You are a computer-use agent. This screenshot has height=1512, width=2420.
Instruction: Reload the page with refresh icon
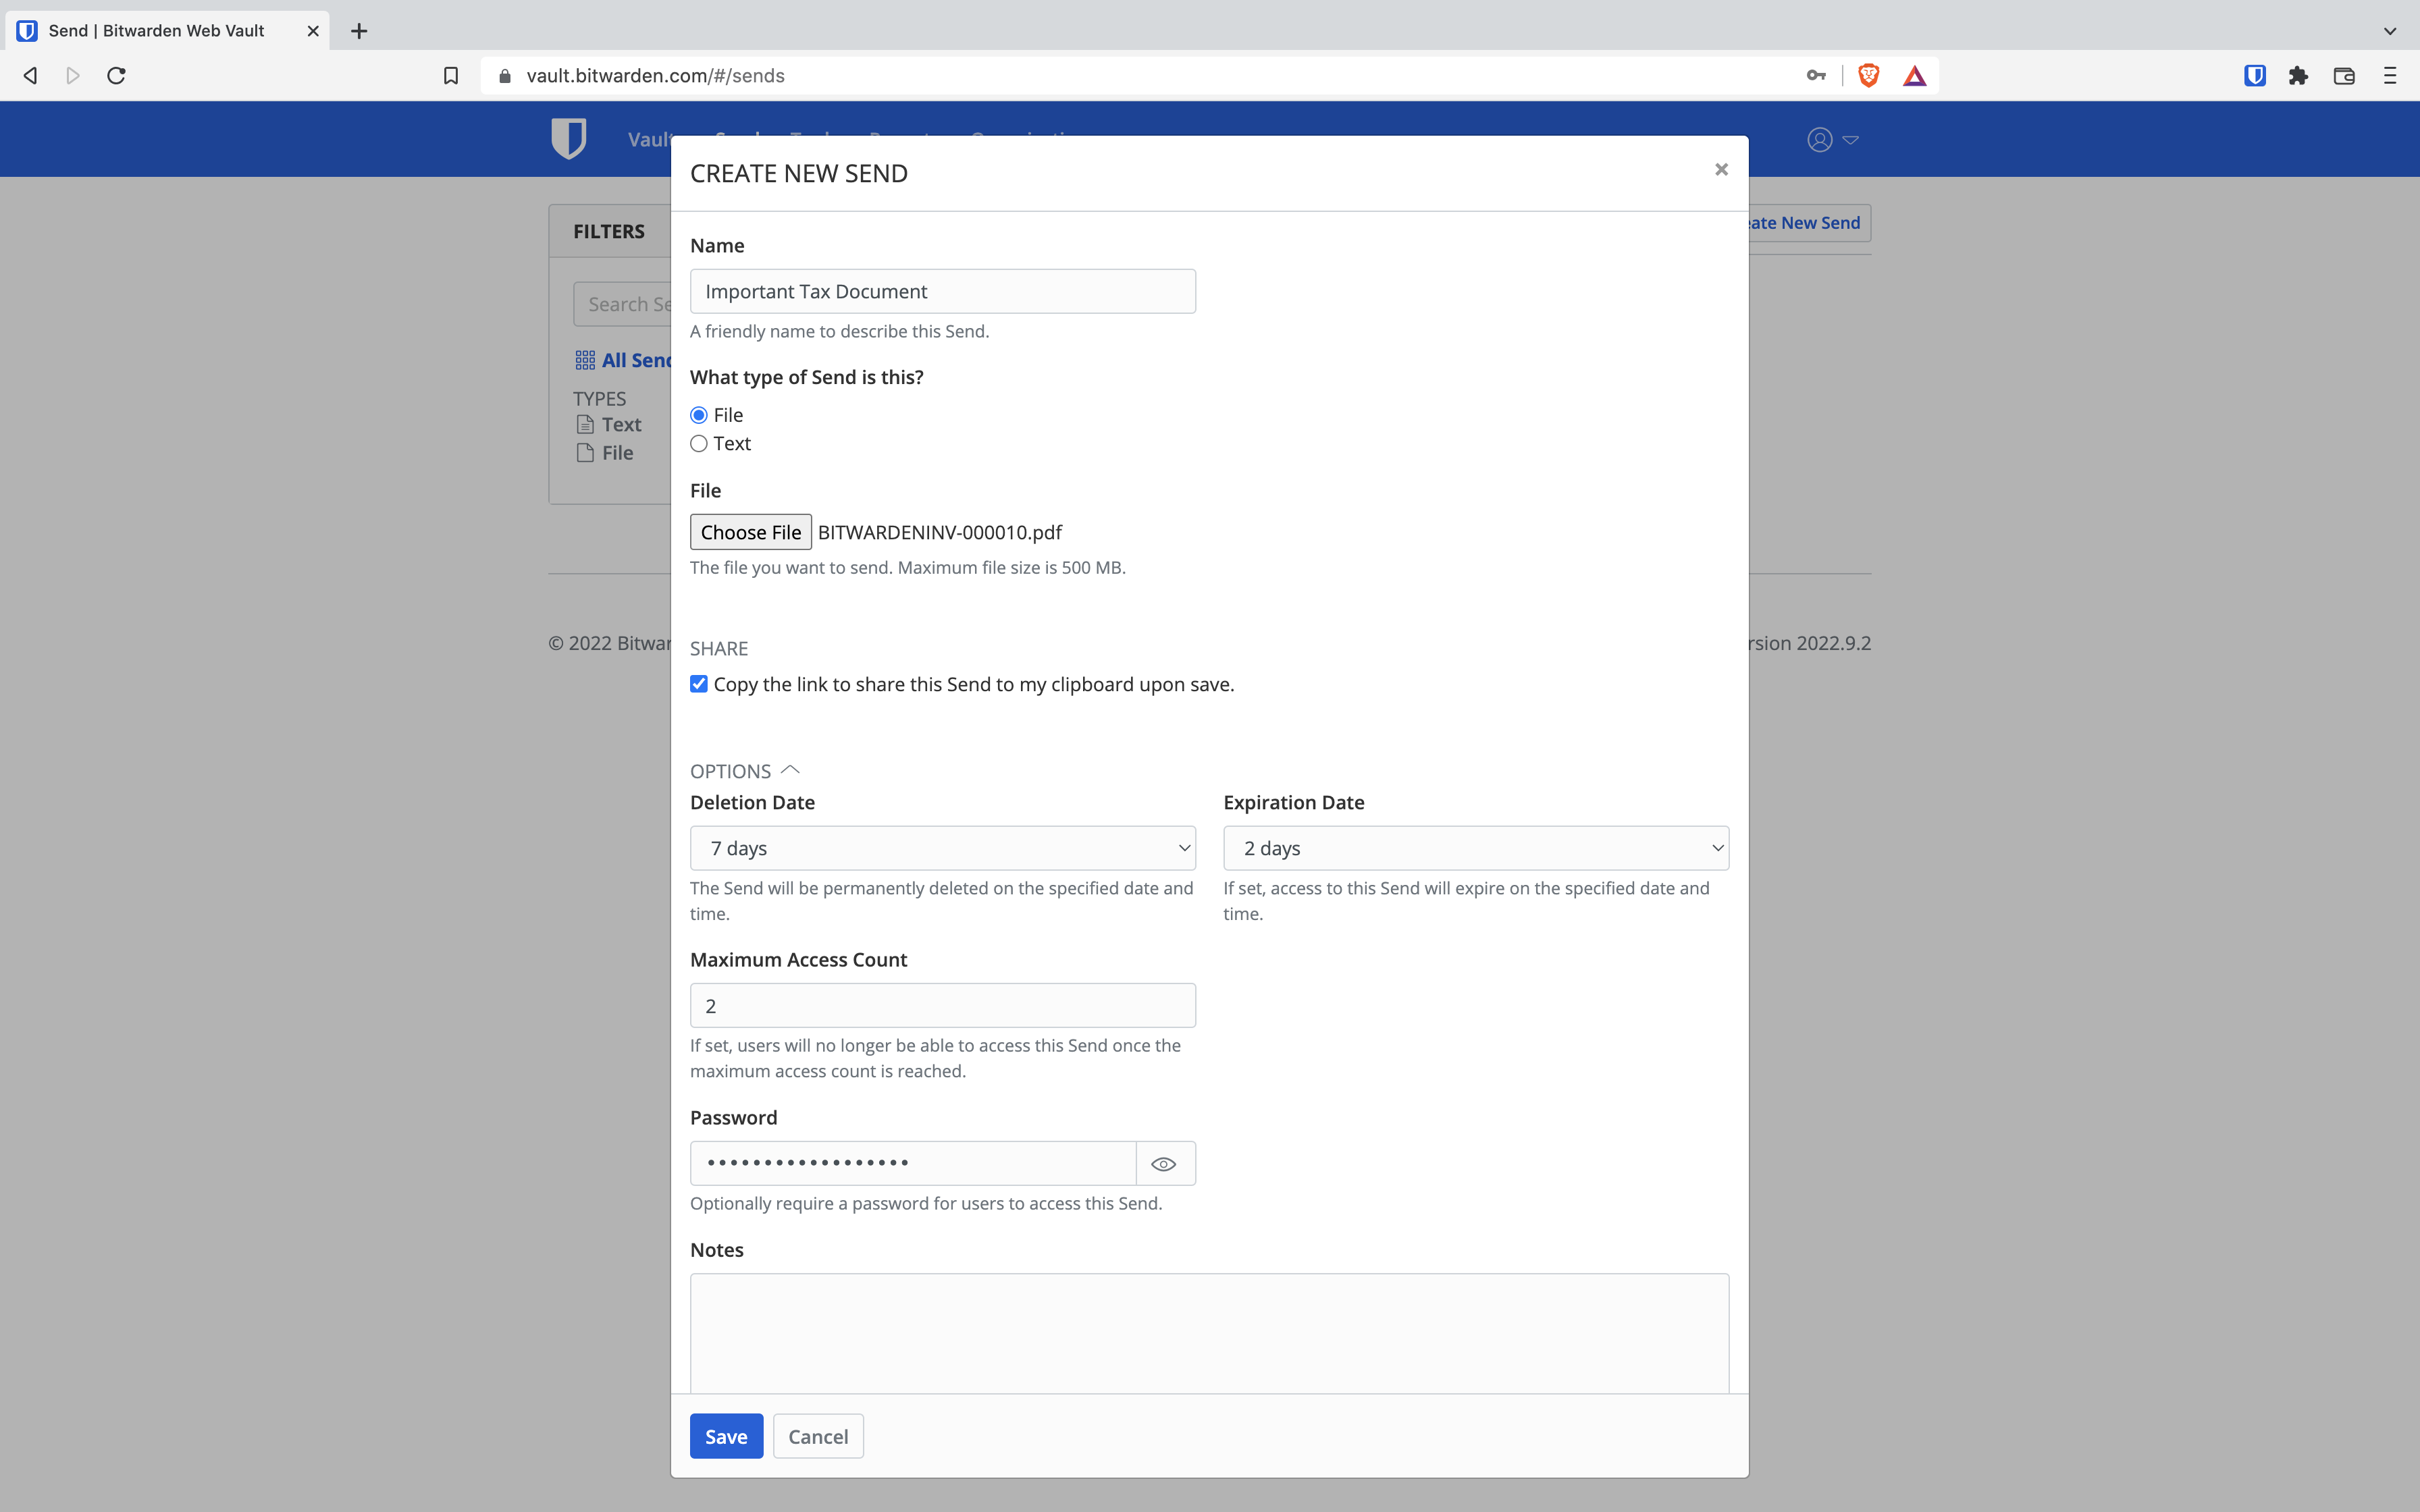(116, 76)
